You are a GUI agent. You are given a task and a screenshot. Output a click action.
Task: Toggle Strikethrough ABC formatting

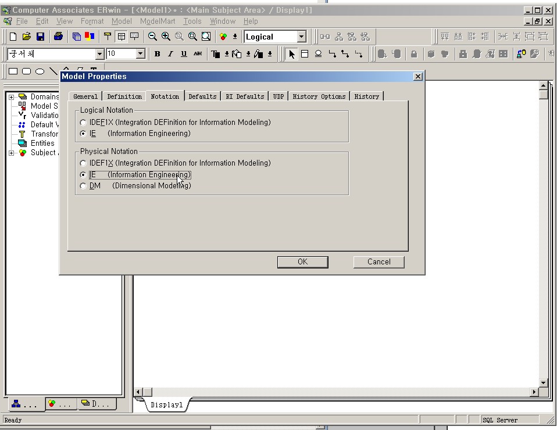point(198,54)
